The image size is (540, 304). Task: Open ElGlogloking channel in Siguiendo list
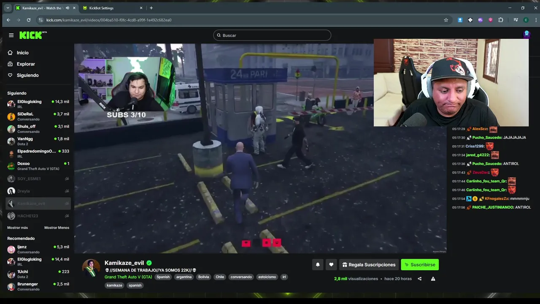(x=38, y=104)
